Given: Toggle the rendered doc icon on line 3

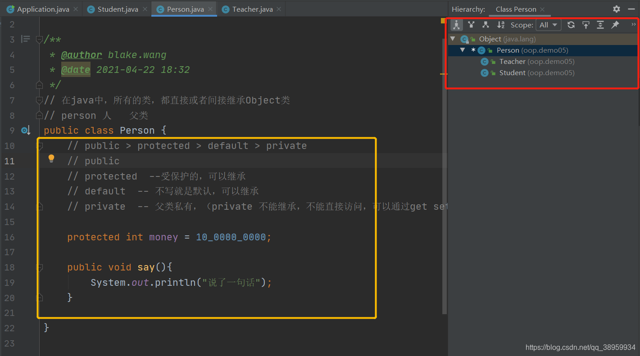Looking at the screenshot, I should click(x=26, y=39).
